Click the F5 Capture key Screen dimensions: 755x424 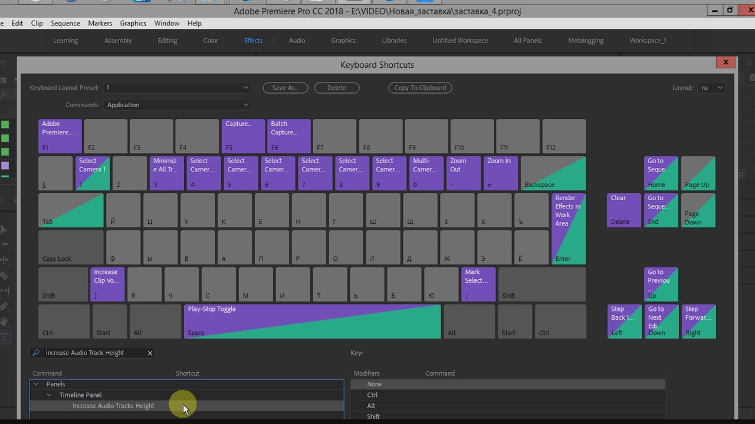pyautogui.click(x=243, y=136)
